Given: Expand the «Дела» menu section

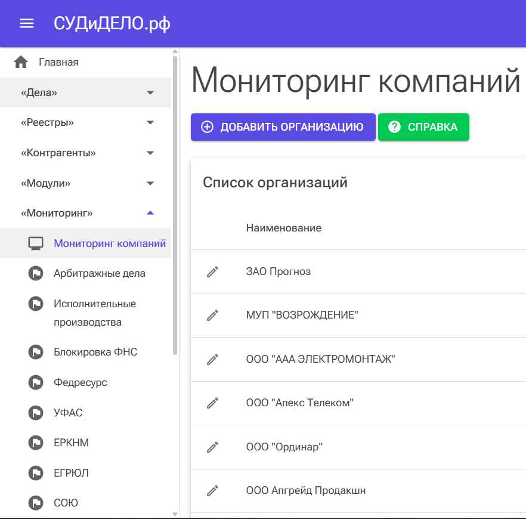Looking at the screenshot, I should (150, 92).
